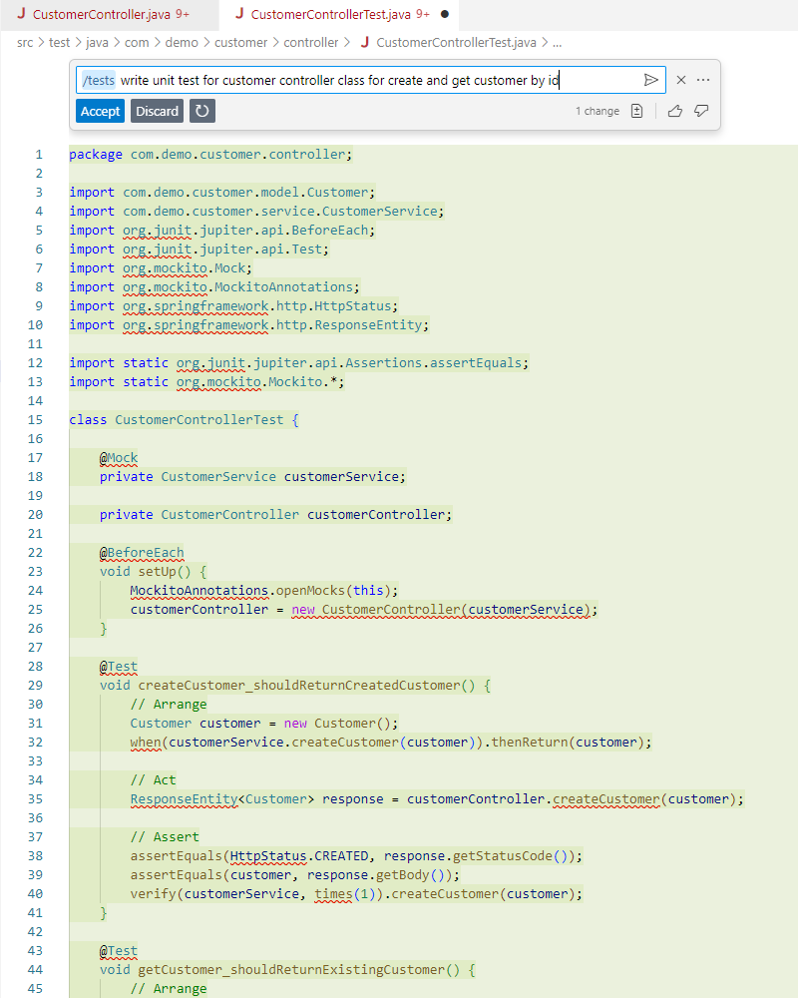Send the Copilot inline chat prompt

point(650,80)
